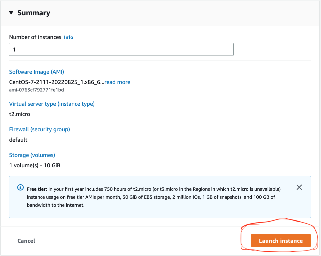Click the Number of instances input field
The width and height of the screenshot is (321, 256).
pos(121,49)
